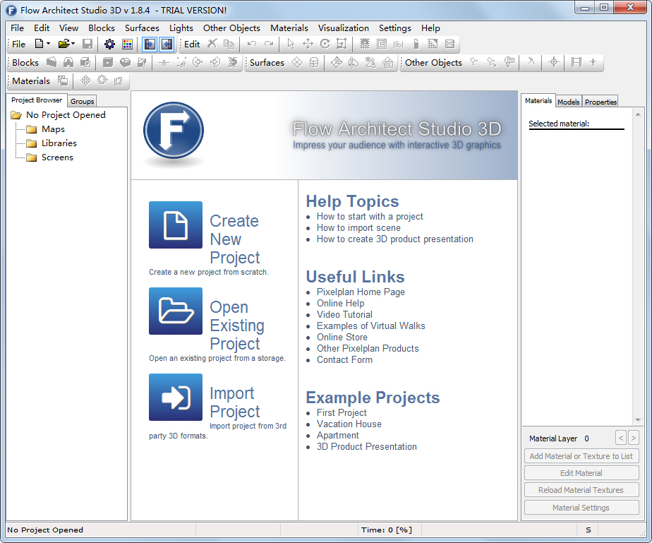Open the Vacation House example project
The width and height of the screenshot is (652, 543).
[x=349, y=424]
